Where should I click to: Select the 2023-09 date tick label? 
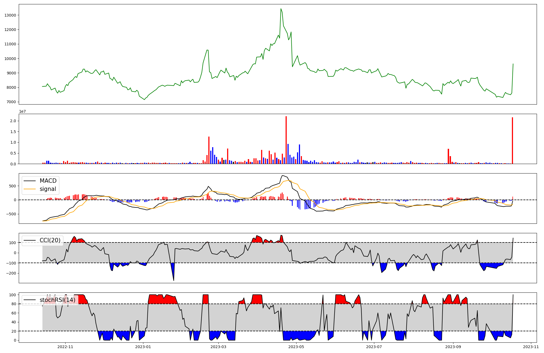pyautogui.click(x=453, y=347)
